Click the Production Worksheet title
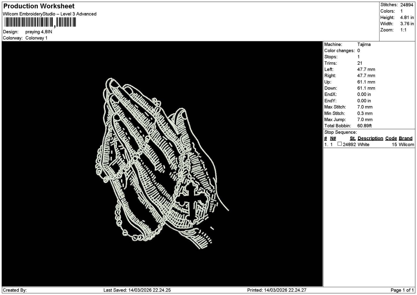The image size is (417, 295). click(x=39, y=6)
